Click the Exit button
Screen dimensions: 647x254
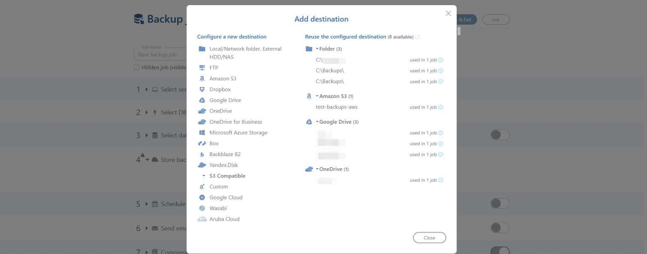point(496,19)
